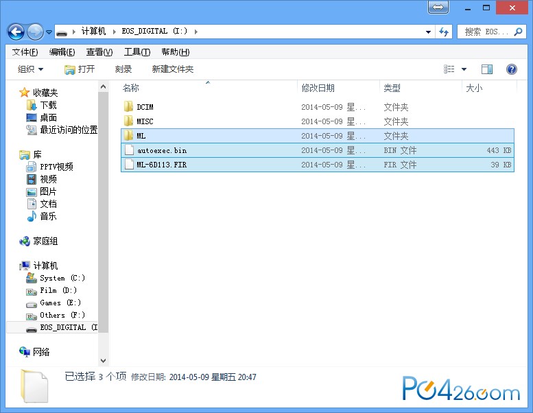Select the ML folder icon
The width and height of the screenshot is (533, 413).
128,135
